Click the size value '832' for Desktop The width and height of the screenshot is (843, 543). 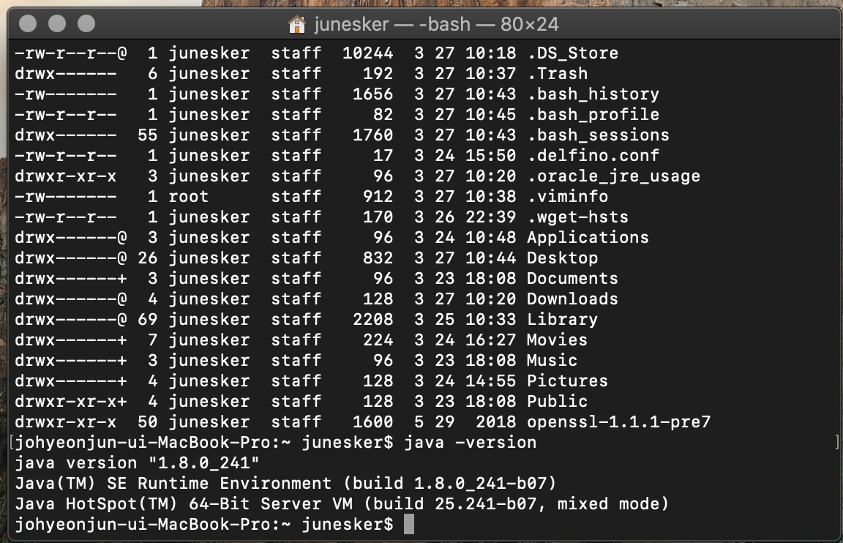click(x=378, y=258)
